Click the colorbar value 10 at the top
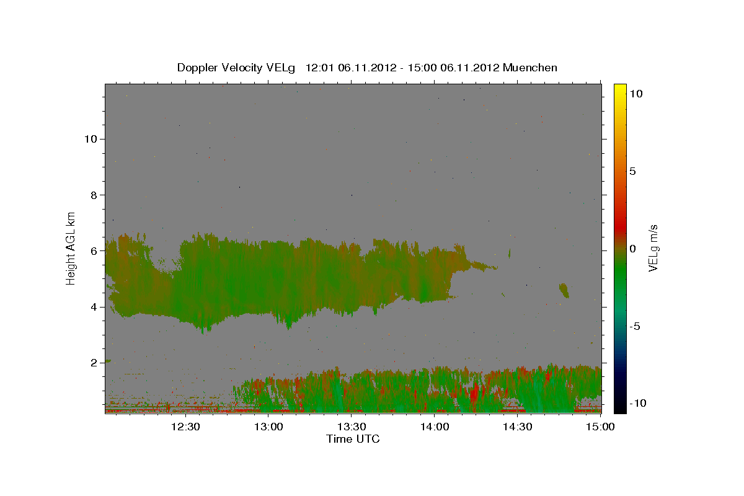Image resolution: width=744 pixels, height=496 pixels. pyautogui.click(x=635, y=93)
